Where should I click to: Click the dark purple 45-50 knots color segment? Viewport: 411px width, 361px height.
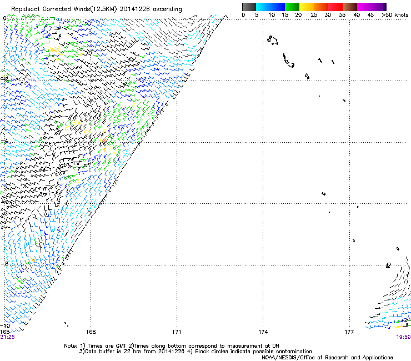click(x=379, y=7)
